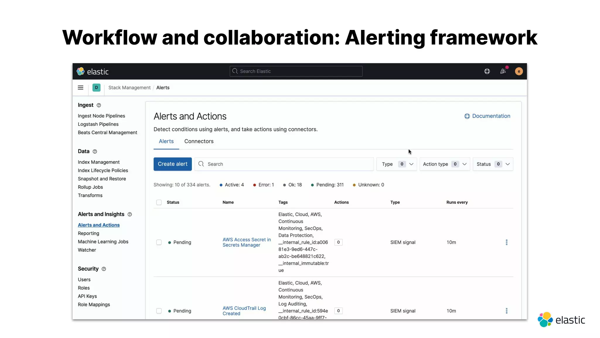This screenshot has width=600, height=338.
Task: Select Alerts and Actions in sidebar
Action: (99, 225)
